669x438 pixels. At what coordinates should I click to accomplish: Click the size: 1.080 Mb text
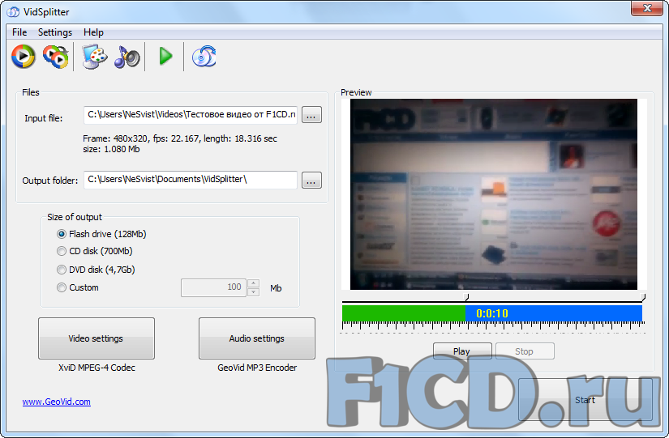pos(111,149)
